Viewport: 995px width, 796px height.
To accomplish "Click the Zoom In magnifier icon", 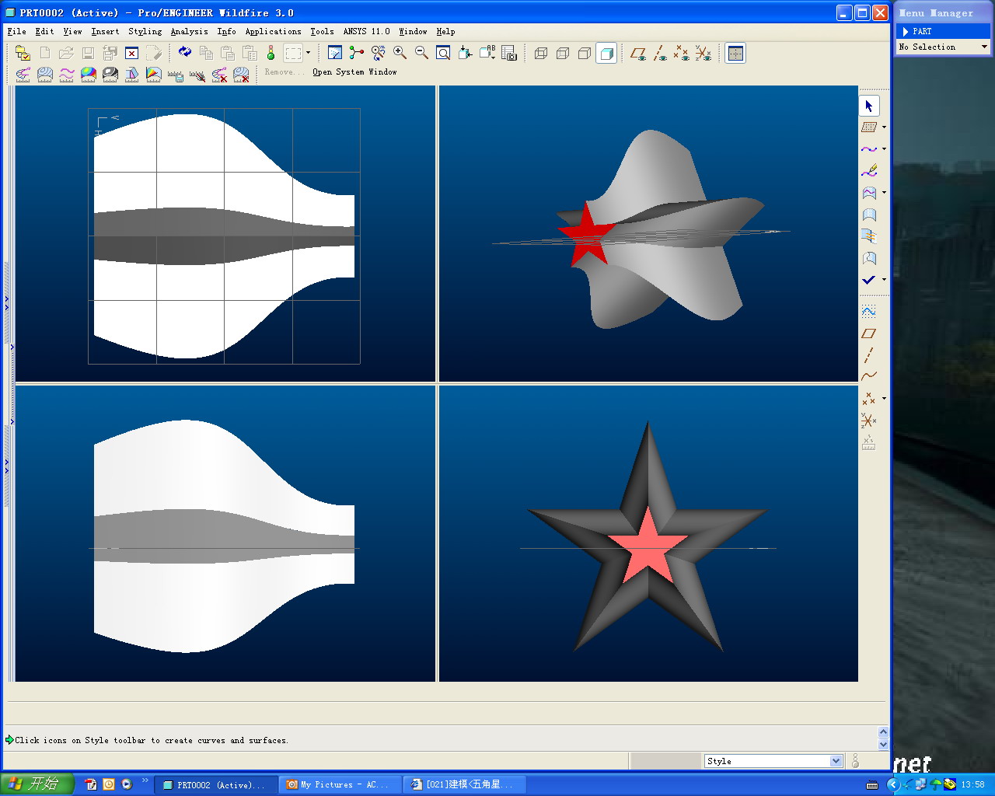I will click(400, 53).
